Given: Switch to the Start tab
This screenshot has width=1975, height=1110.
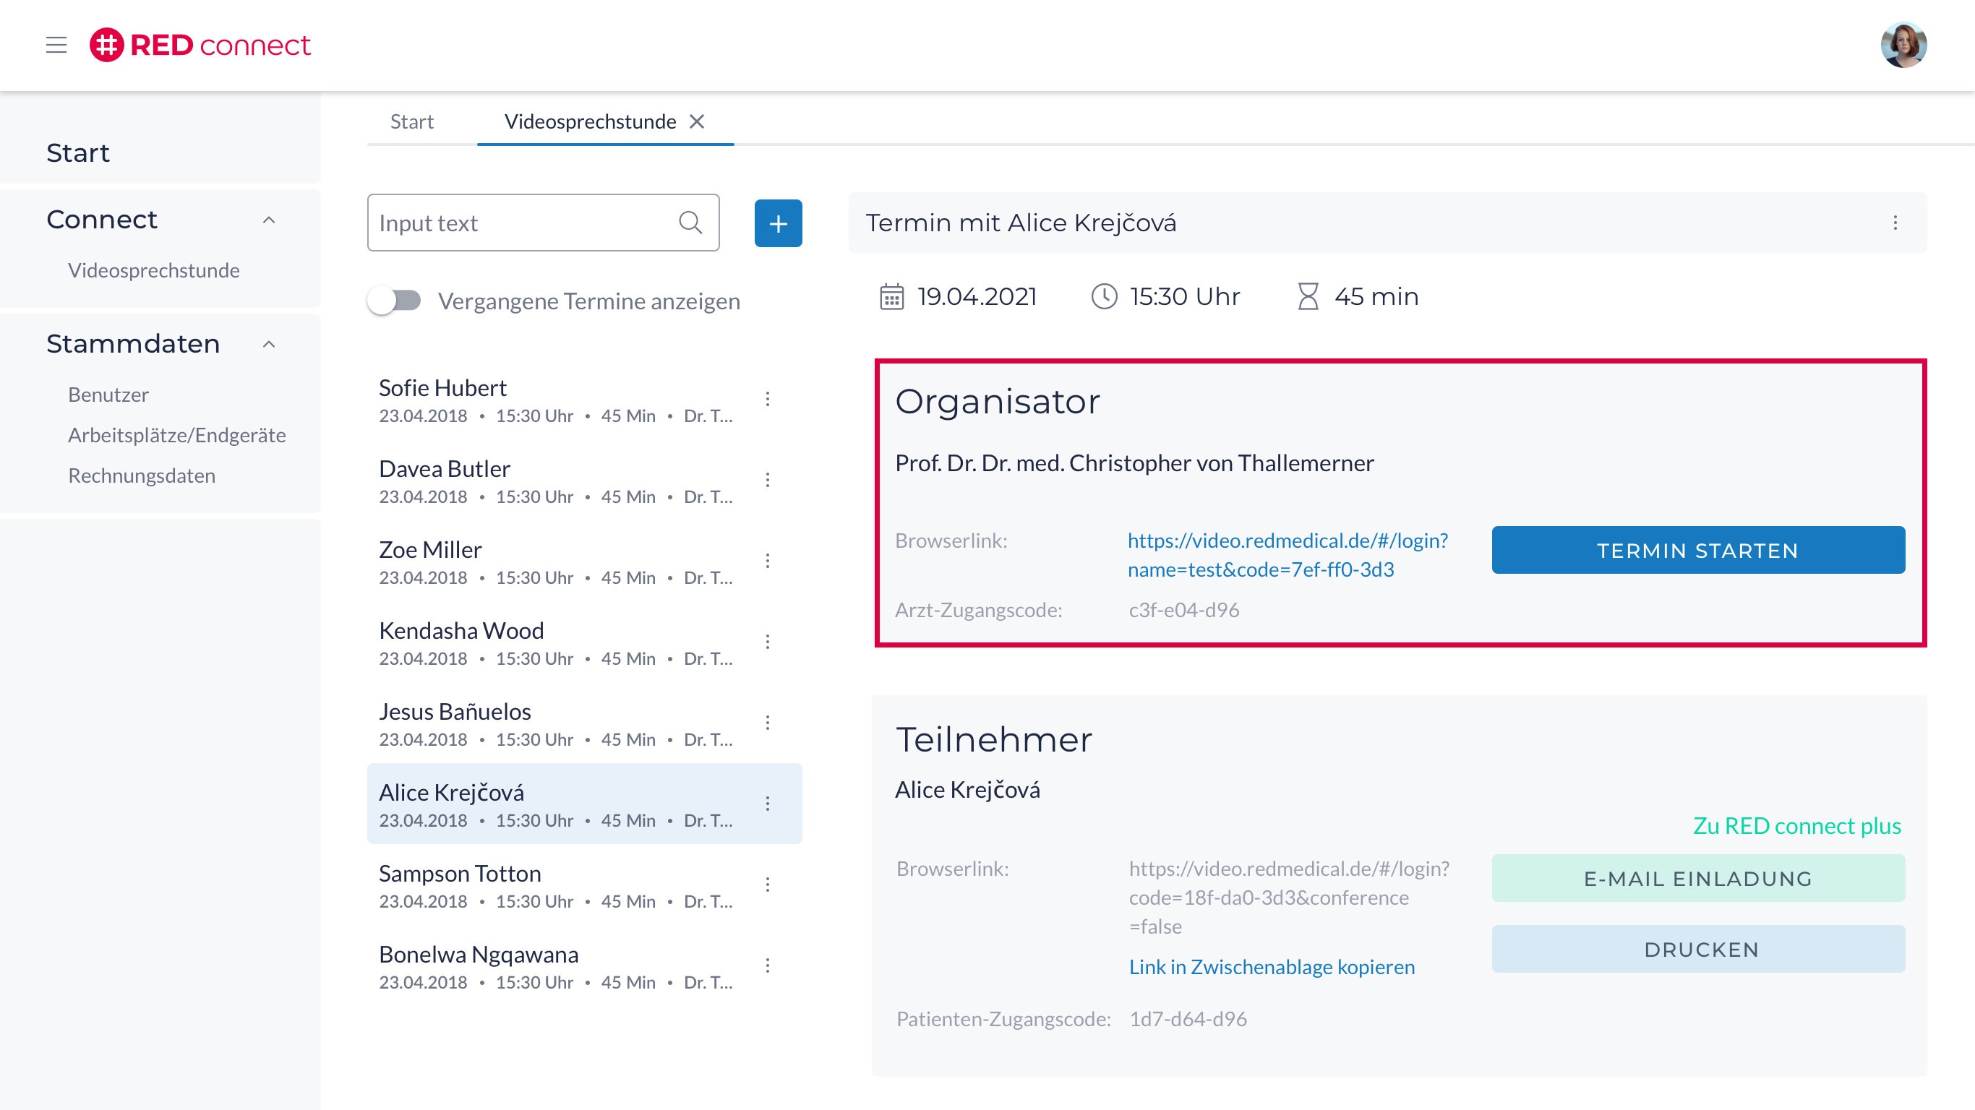Looking at the screenshot, I should click(412, 121).
